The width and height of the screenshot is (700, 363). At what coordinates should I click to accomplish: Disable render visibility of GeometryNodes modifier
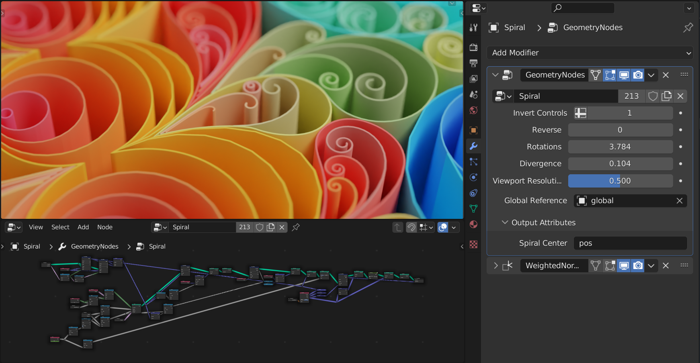638,75
